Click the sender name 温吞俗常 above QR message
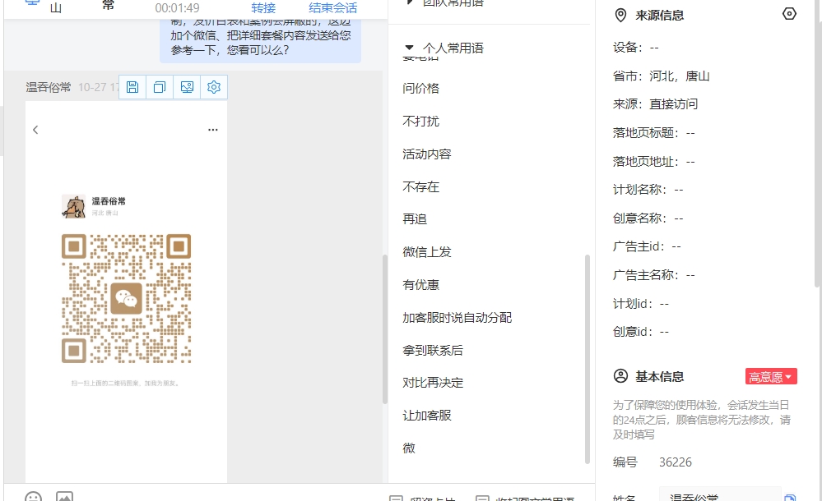Screen dimensions: 822x501 point(49,87)
